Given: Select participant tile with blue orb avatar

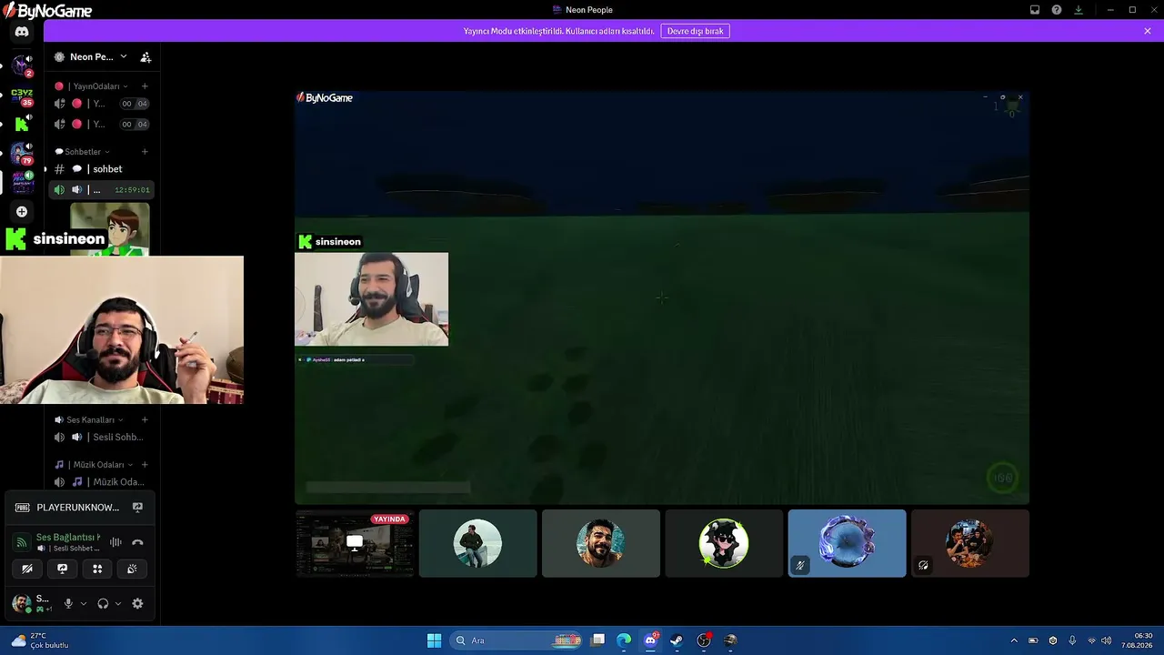Looking at the screenshot, I should tap(848, 543).
